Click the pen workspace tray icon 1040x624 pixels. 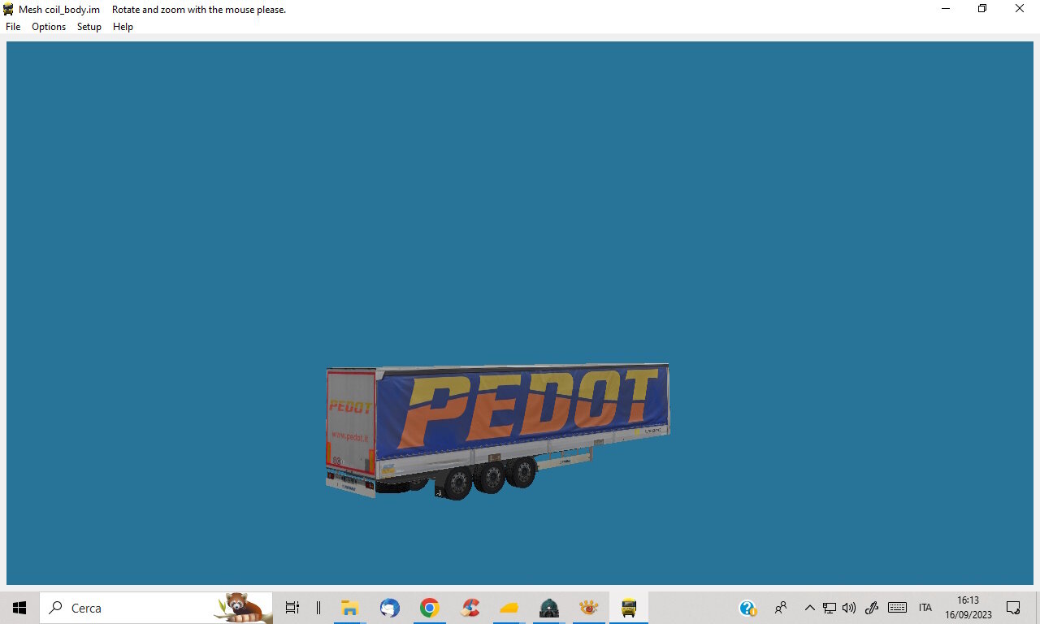pos(873,608)
